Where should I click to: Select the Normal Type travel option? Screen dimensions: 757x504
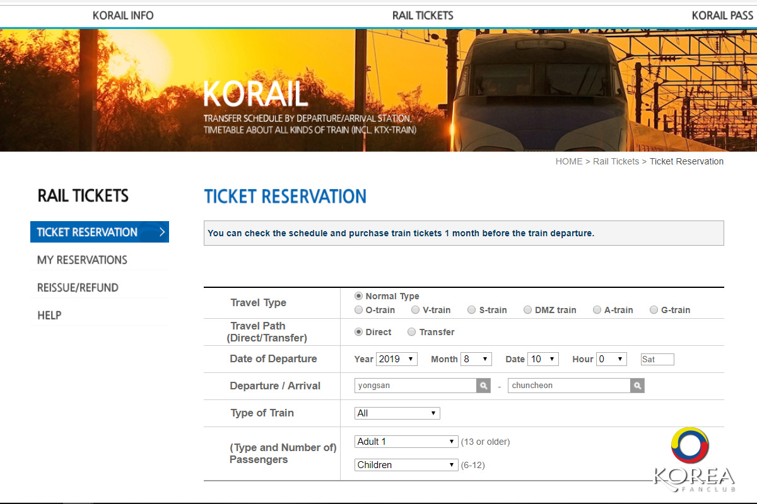pos(359,296)
